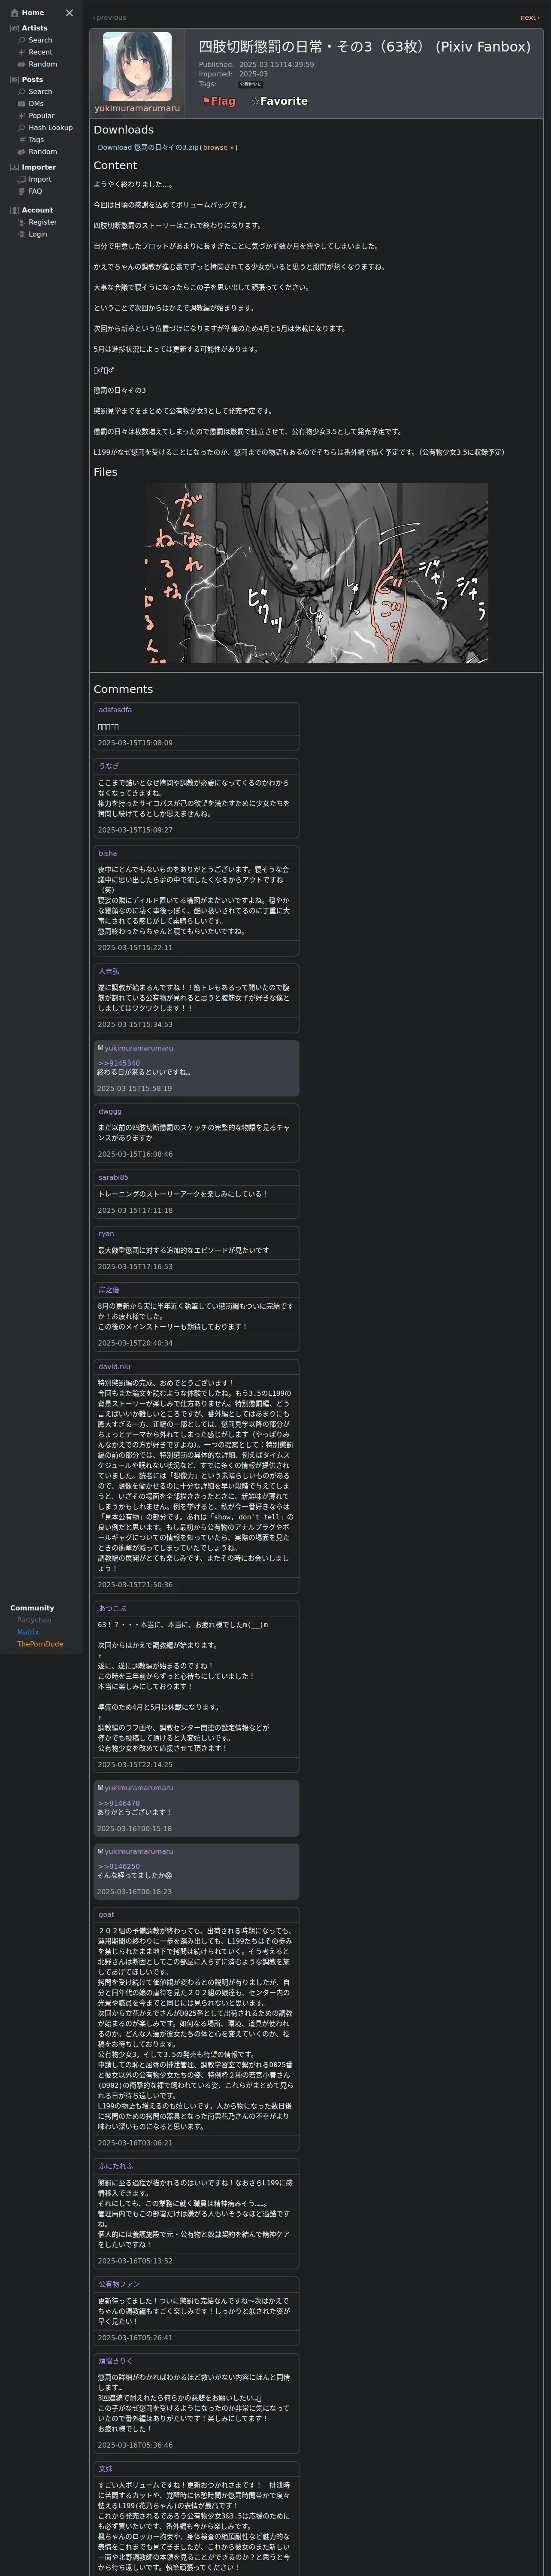This screenshot has height=2576, width=551.
Task: Flag this post
Action: [219, 101]
